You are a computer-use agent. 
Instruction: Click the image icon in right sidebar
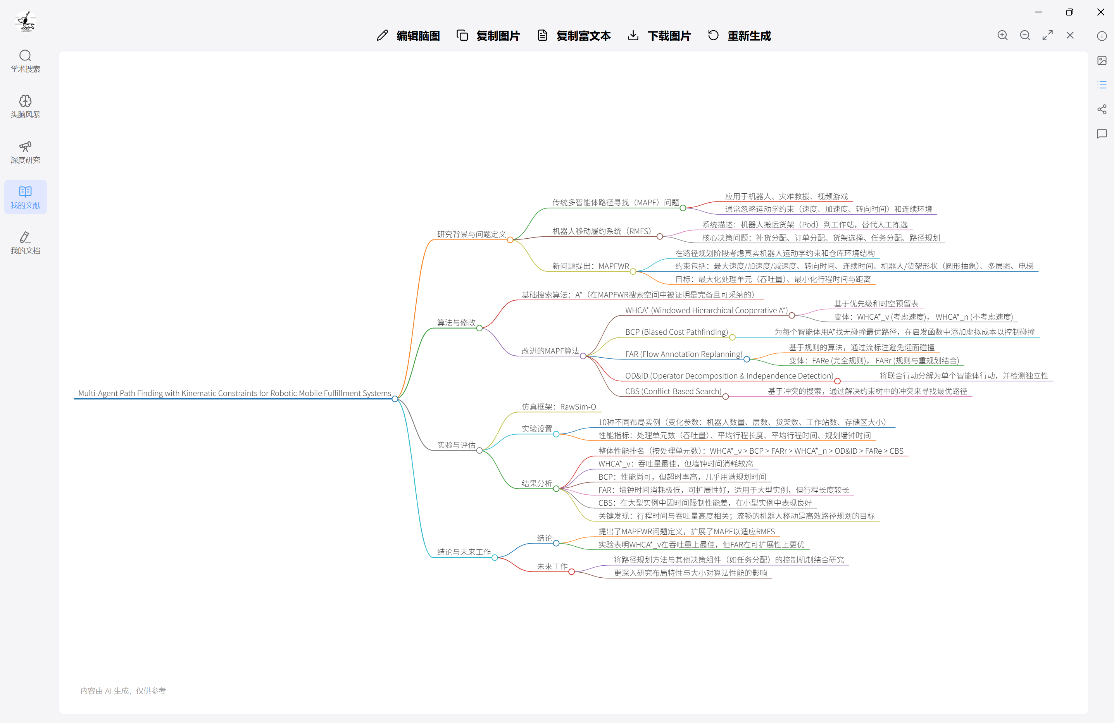(x=1102, y=60)
